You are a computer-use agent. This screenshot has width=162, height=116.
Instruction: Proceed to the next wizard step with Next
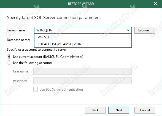pyautogui.click(x=118, y=110)
